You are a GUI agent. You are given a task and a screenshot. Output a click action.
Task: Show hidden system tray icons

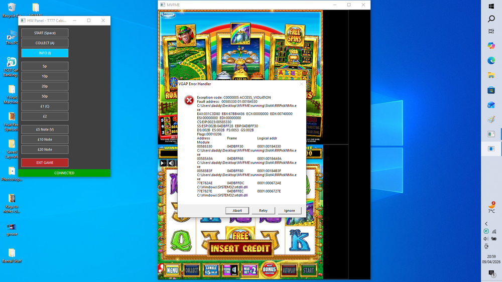point(486,224)
